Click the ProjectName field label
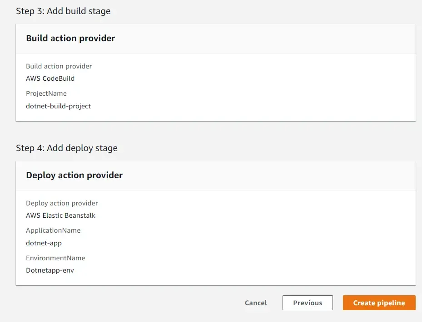 pyautogui.click(x=46, y=93)
